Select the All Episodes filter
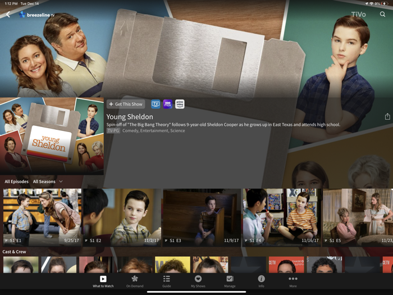Viewport: 393px width, 295px height. (x=16, y=181)
